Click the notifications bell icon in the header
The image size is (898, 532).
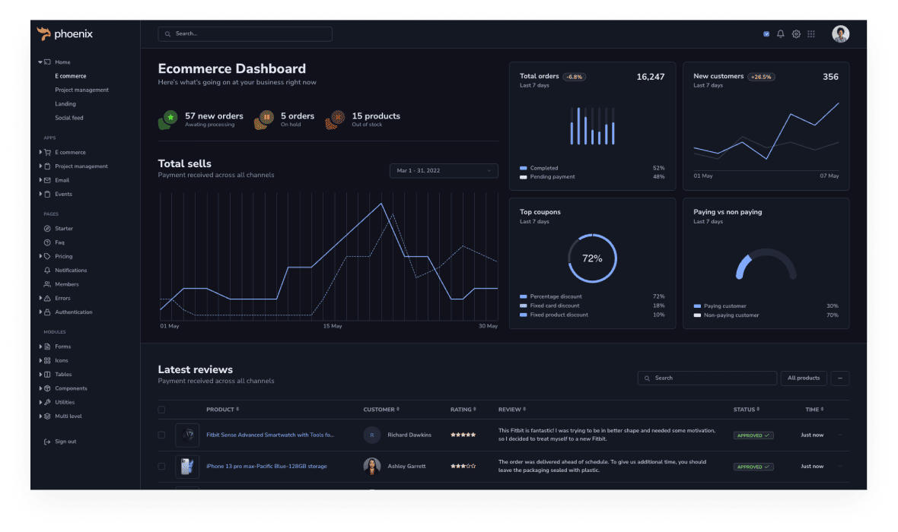(780, 34)
